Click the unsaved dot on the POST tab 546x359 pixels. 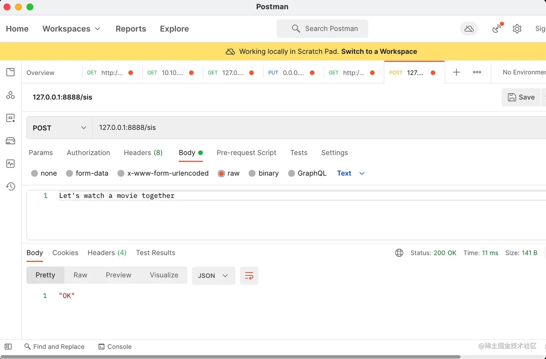click(433, 73)
